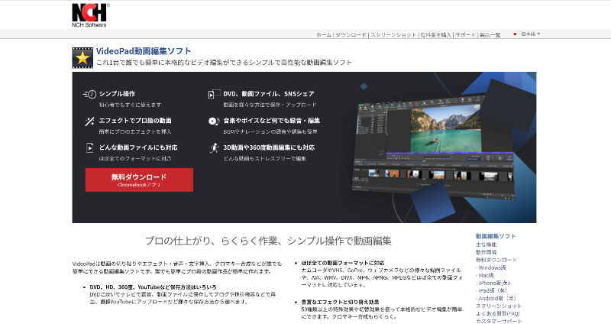Open the ホーム menu item
The height and width of the screenshot is (324, 611).
(324, 34)
